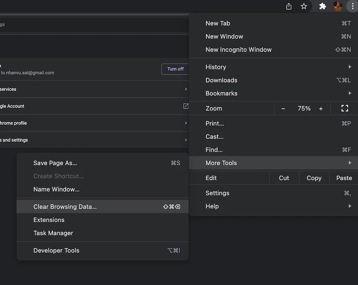Click Copy in the Edit row

pos(314,178)
